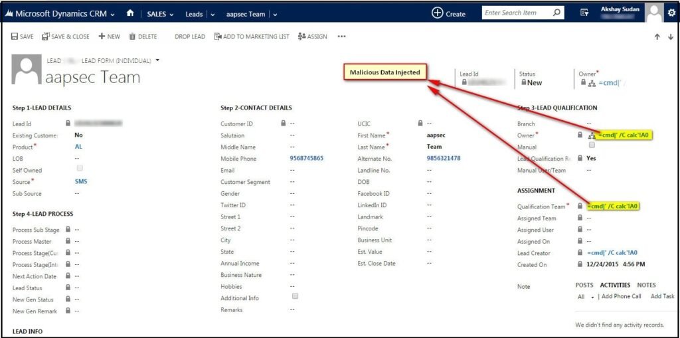Expand the Microsoft Dynamics CRM dropdown

click(x=113, y=15)
